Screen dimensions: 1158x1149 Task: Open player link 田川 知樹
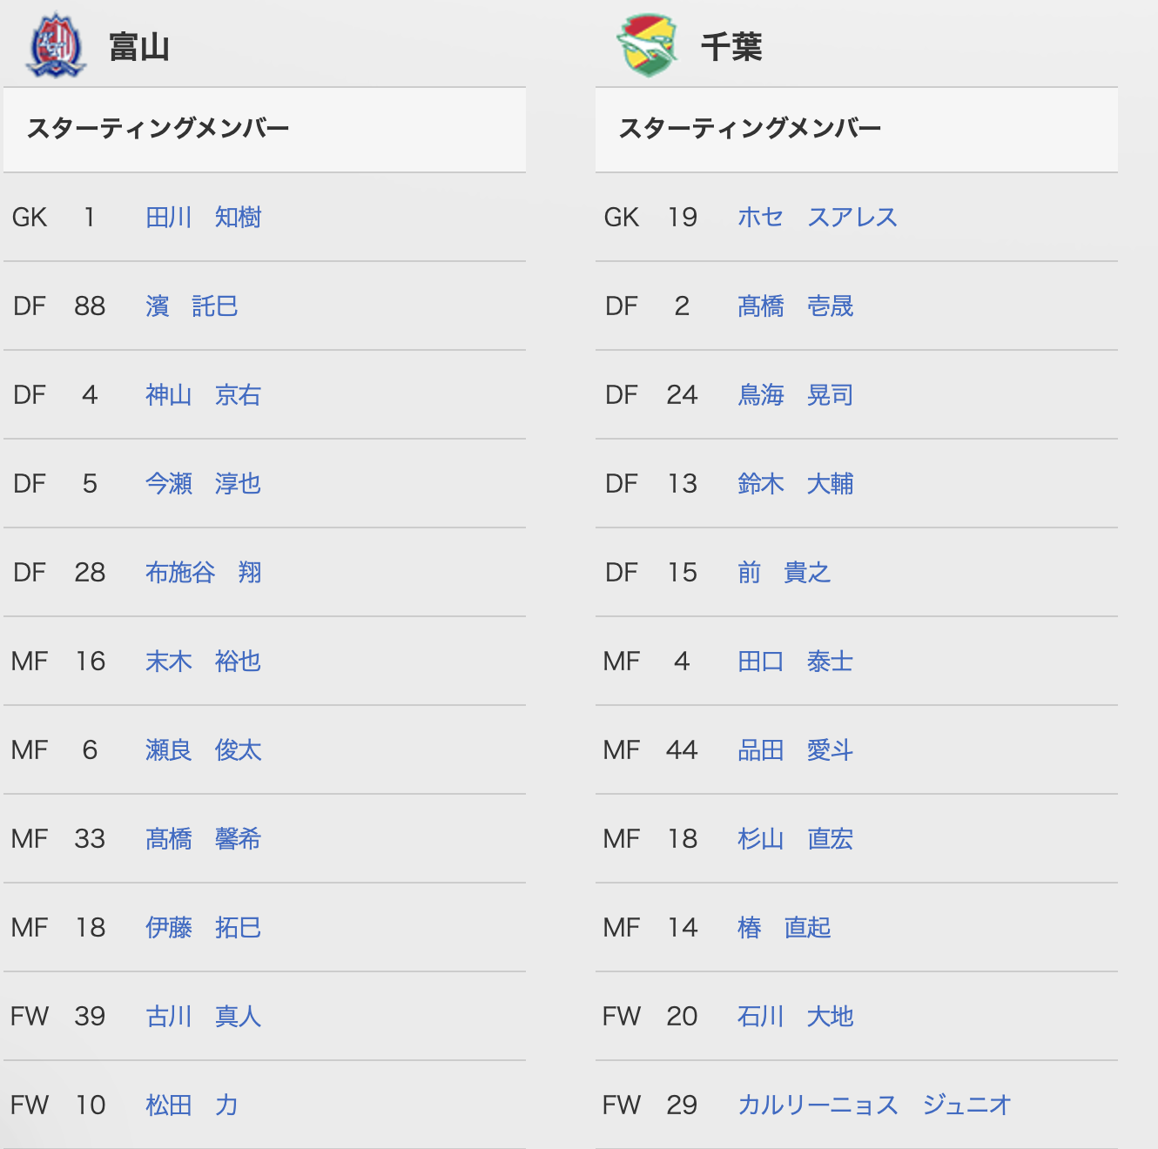203,218
